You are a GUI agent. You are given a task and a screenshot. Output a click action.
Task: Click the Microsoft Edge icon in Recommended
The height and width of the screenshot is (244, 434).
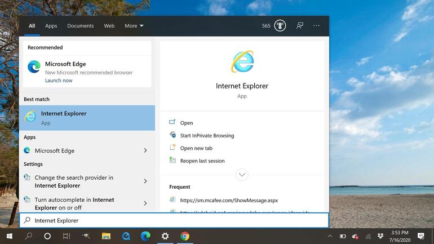coord(34,67)
